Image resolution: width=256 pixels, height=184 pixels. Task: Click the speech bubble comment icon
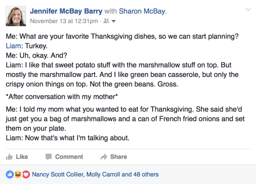point(49,157)
